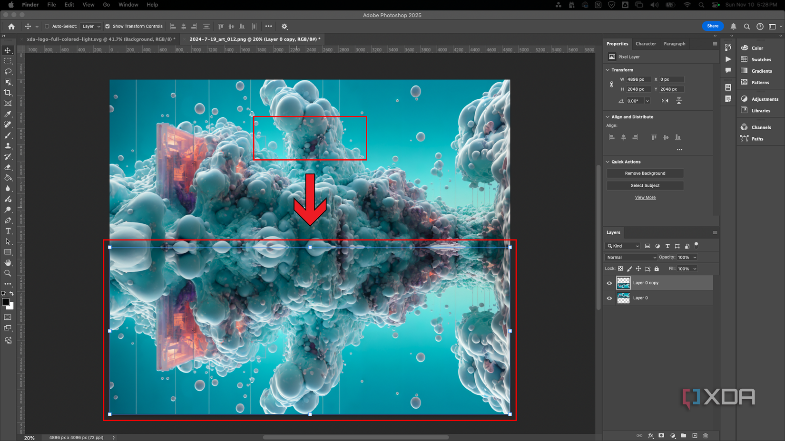
Task: Open the Normal blend mode dropdown
Action: 631,257
